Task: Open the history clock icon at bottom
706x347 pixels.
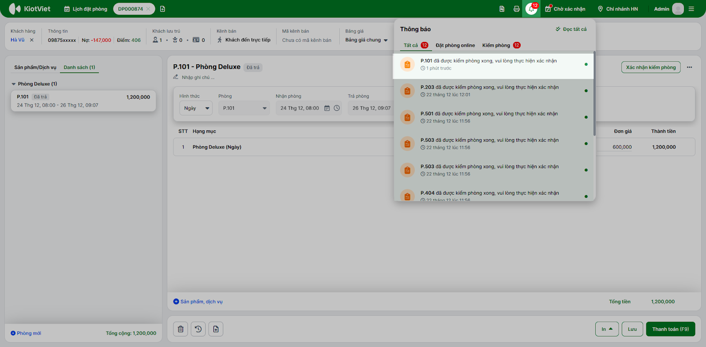Action: coord(198,329)
